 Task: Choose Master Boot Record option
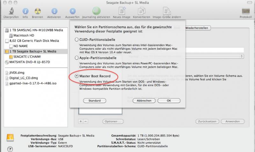pos(76,76)
